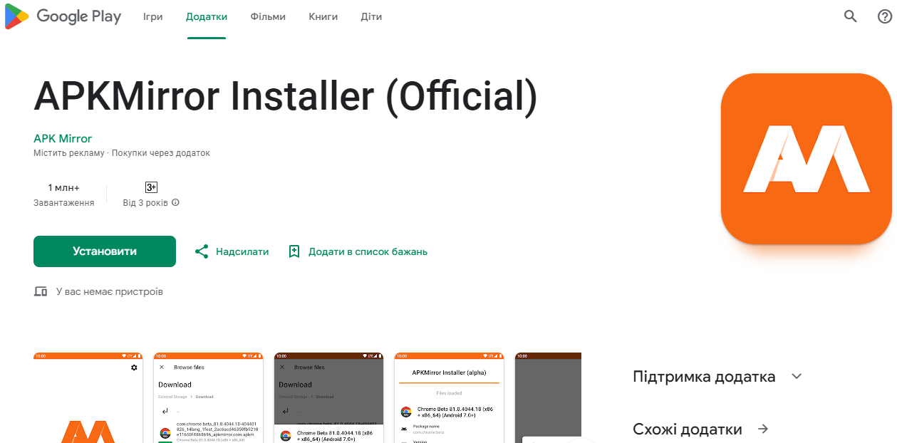This screenshot has width=897, height=443.
Task: Open the help question mark icon
Action: (x=884, y=16)
